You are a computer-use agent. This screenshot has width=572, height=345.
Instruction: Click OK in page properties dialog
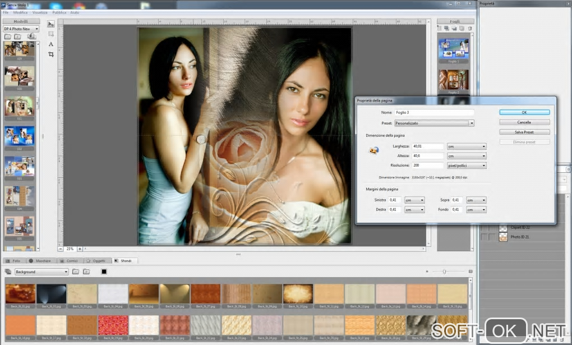(524, 112)
